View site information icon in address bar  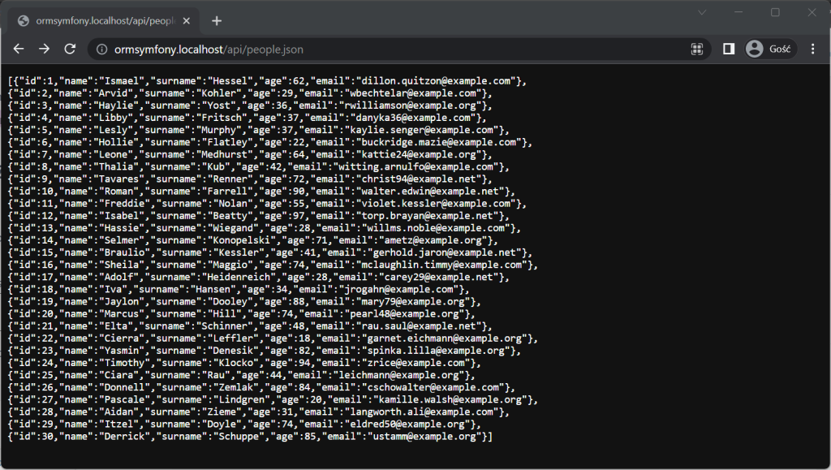tap(101, 50)
